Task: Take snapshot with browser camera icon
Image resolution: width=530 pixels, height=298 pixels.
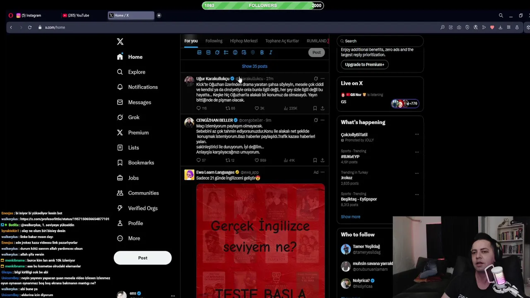Action: [x=459, y=27]
